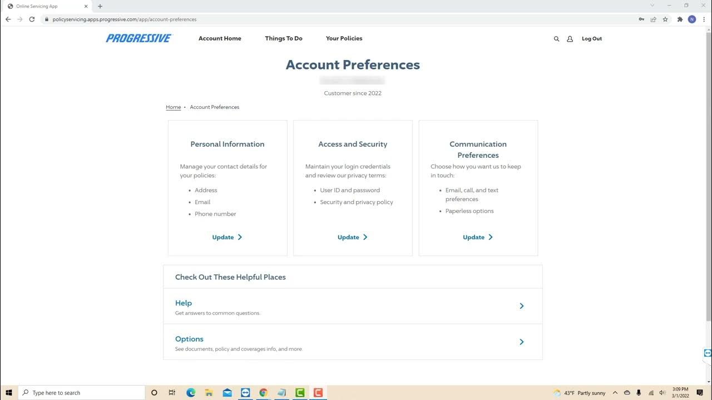Click 'User ID and password' bullet
This screenshot has height=400, width=712.
click(x=350, y=190)
